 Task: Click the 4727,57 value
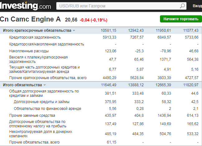(192, 78)
